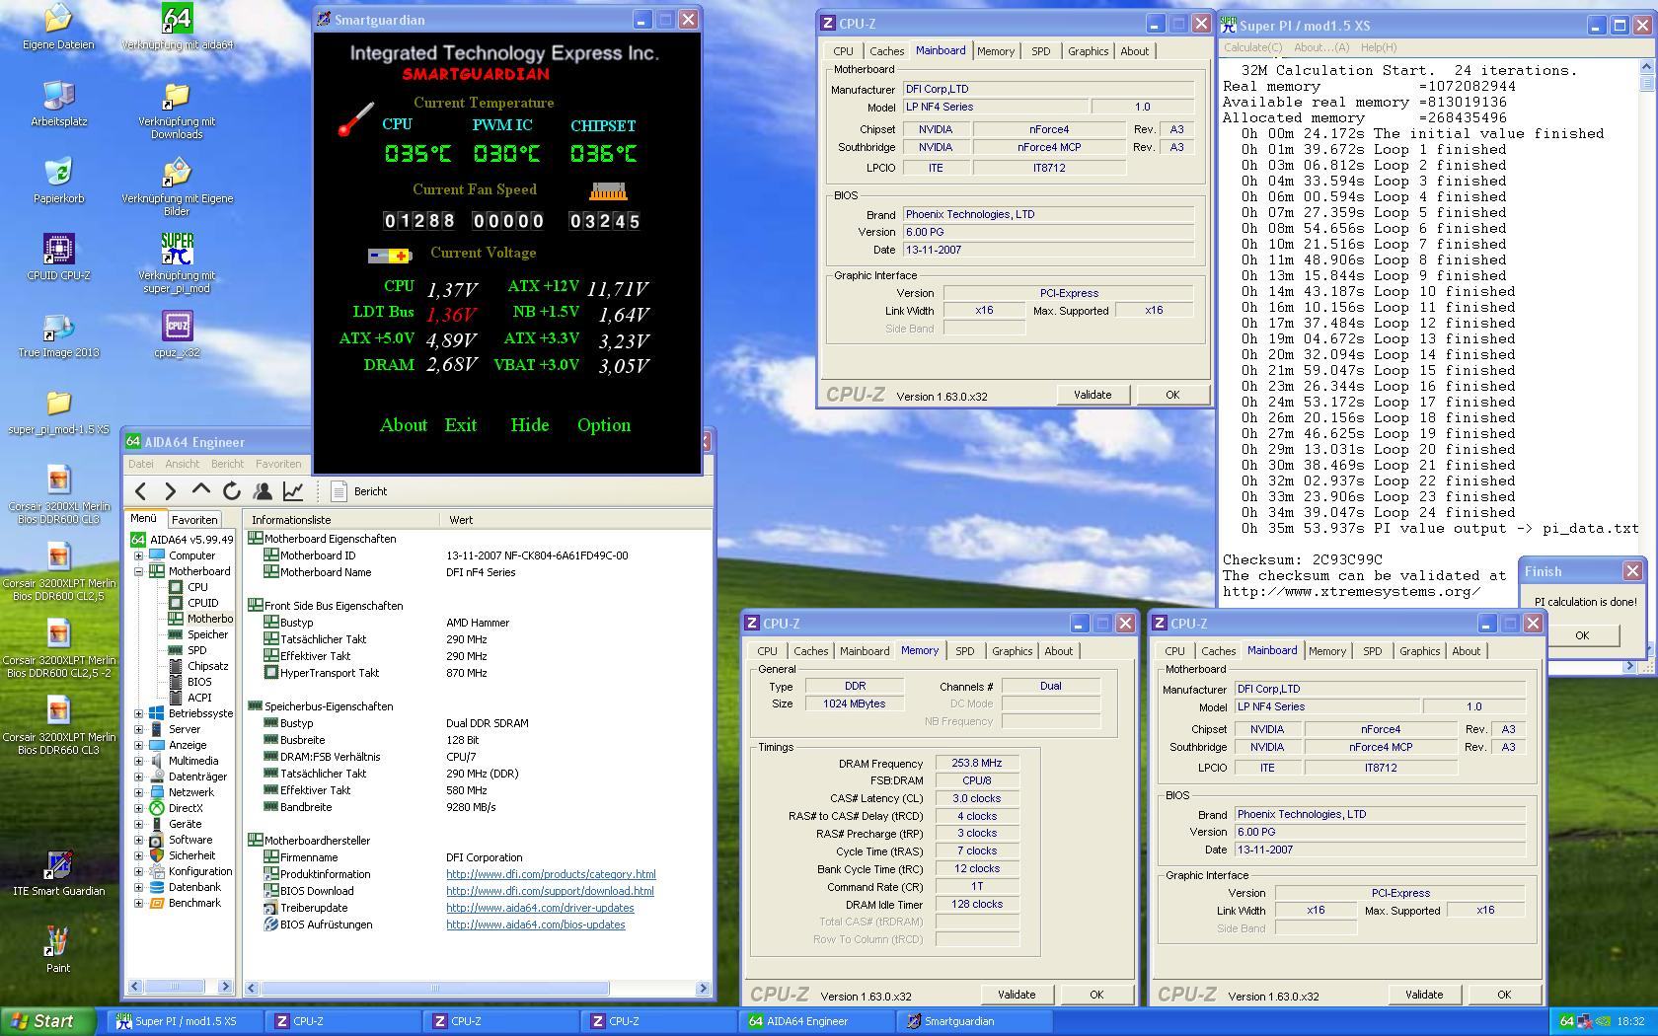This screenshot has width=1658, height=1036.
Task: Open Verknüpfung mit aida64 shortcut
Action: (x=177, y=28)
